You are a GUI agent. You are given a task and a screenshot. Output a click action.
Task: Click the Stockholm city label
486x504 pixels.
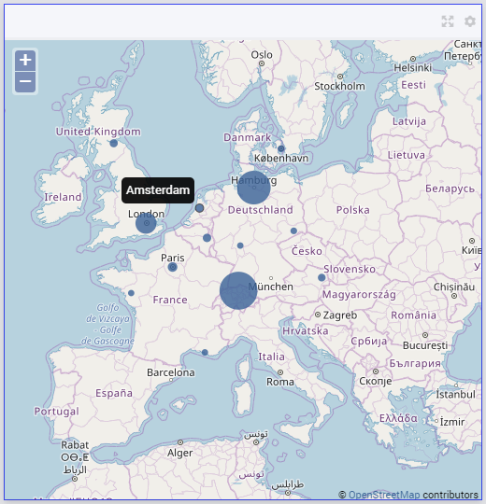(x=339, y=86)
